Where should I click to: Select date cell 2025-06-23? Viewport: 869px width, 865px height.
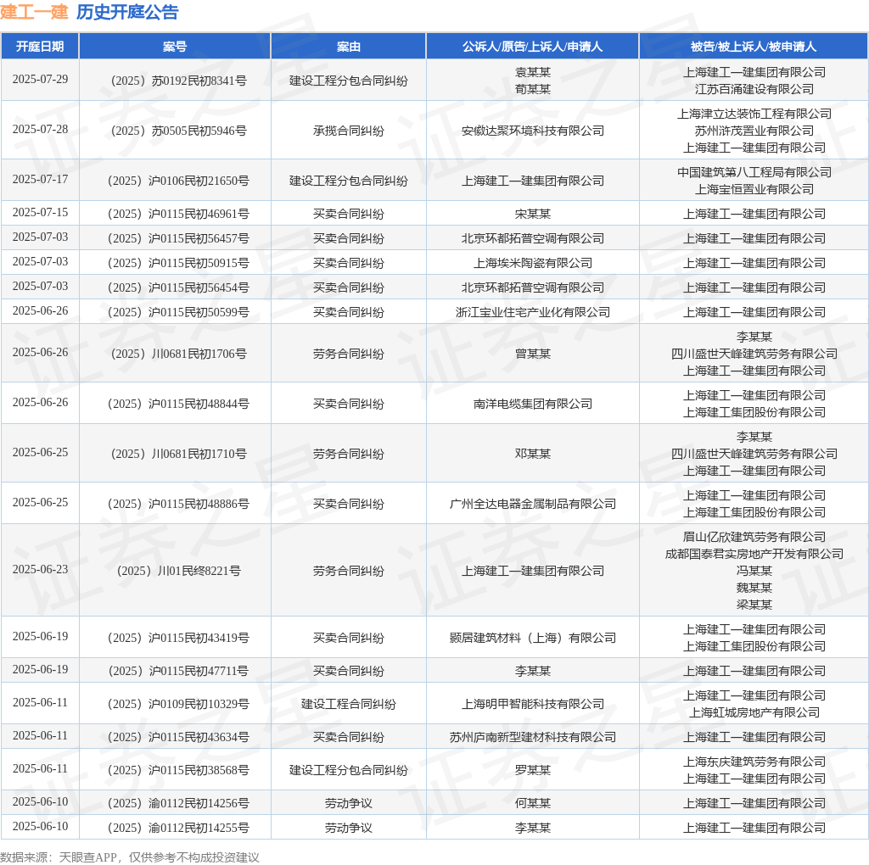tap(40, 569)
